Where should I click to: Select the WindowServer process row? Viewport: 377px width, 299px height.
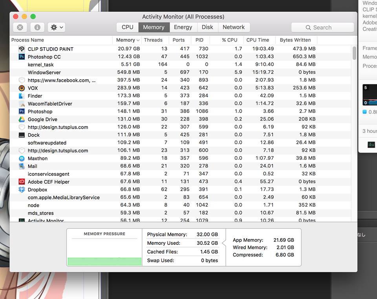coord(180,72)
